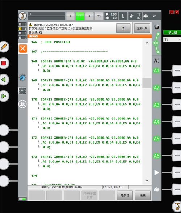Image resolution: width=181 pixels, height=213 pixels.
Task: Expand the program override 100/10 panel
Action: pyautogui.click(x=111, y=16)
